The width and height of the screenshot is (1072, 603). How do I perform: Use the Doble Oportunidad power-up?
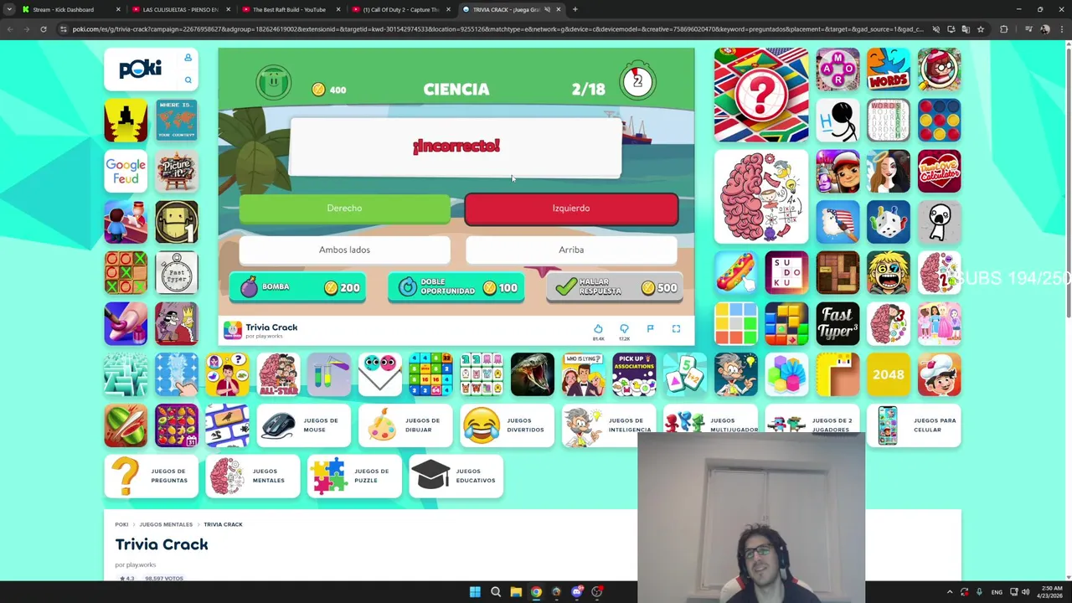(x=456, y=287)
